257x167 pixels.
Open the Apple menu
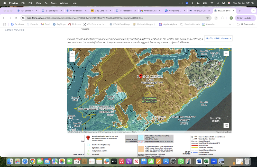pos(4,3)
